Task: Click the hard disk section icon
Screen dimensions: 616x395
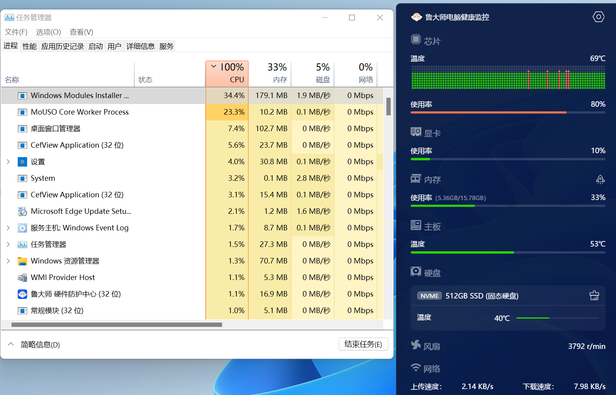Action: pos(416,271)
